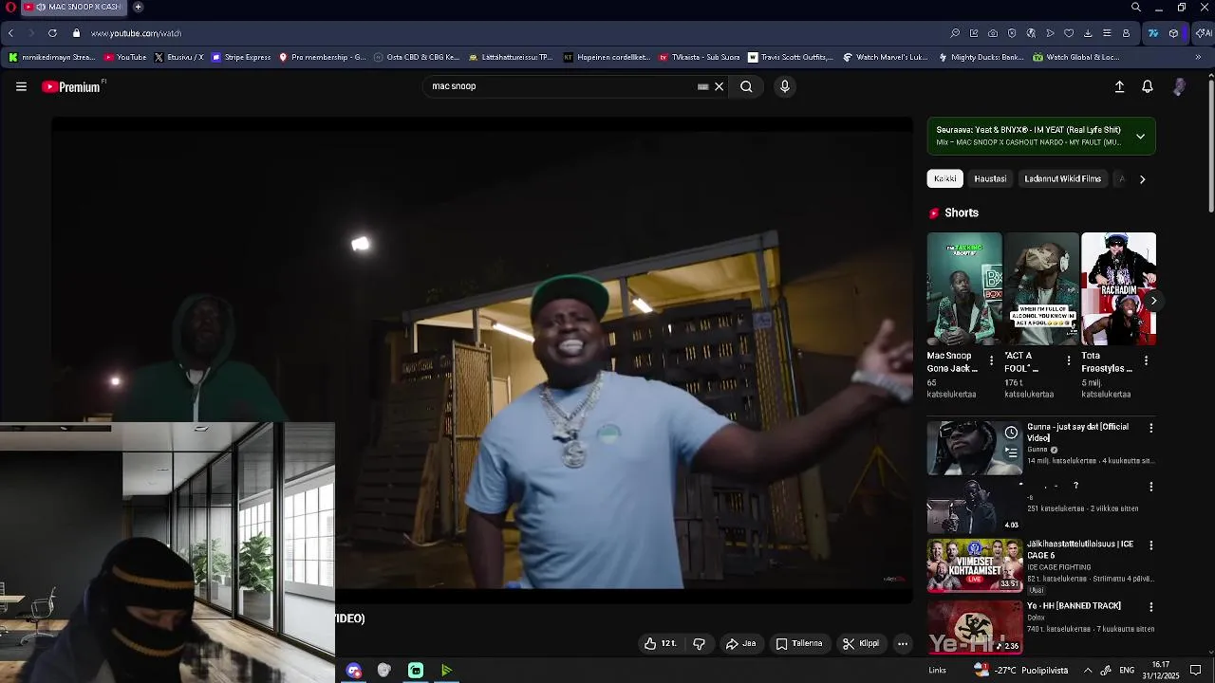Open the Opera snapshot camera icon
The height and width of the screenshot is (683, 1215).
(993, 33)
